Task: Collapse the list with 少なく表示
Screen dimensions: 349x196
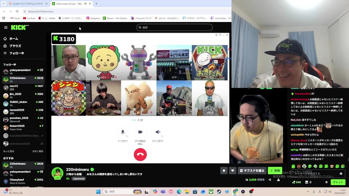Action: tap(38, 151)
